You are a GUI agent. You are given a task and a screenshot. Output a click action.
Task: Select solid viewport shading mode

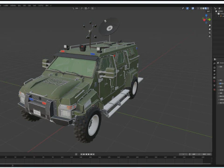click(x=203, y=8)
